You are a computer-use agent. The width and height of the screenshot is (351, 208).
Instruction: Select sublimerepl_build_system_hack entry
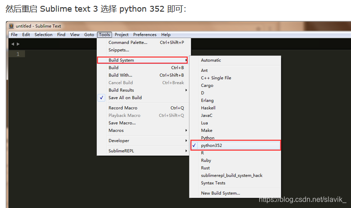click(x=235, y=175)
